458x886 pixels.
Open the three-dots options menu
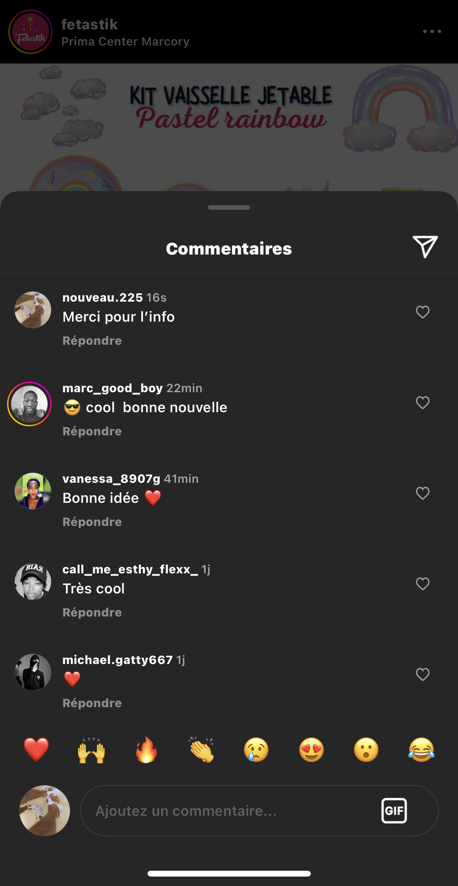[x=432, y=31]
